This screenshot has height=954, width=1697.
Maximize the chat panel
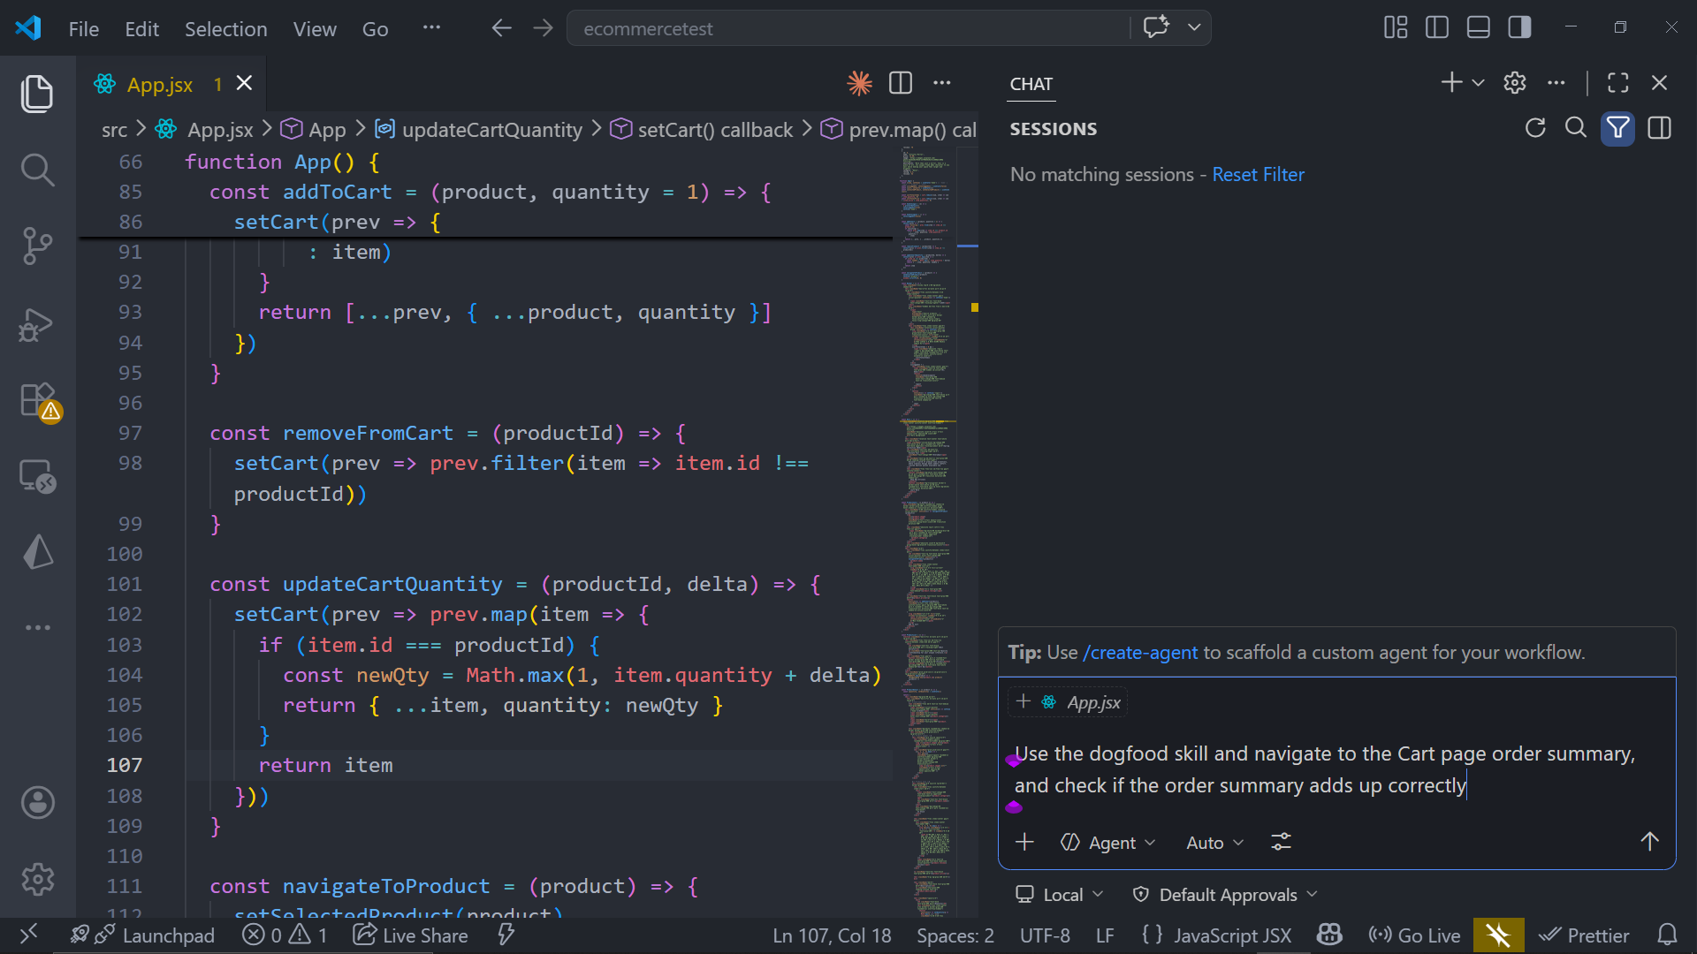pyautogui.click(x=1618, y=83)
